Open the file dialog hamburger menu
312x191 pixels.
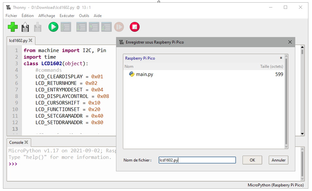(281, 58)
